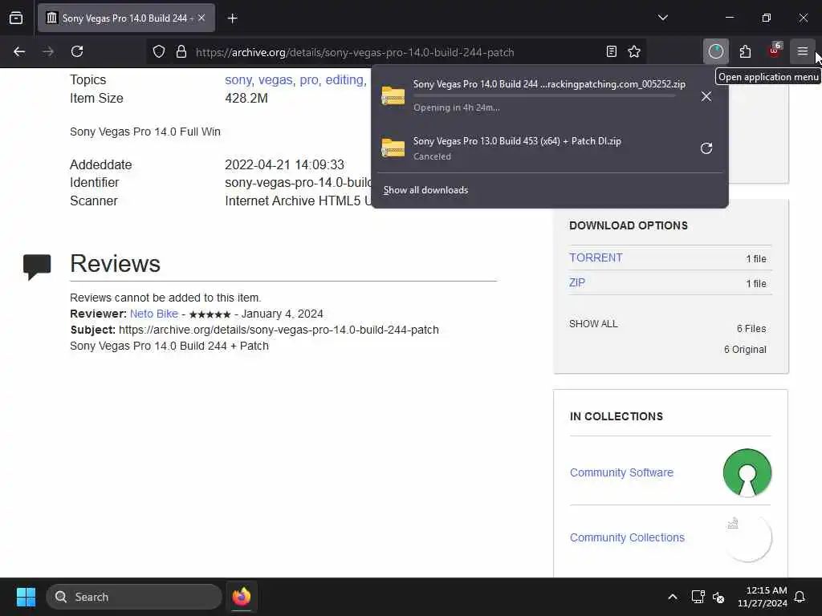822x616 pixels.
Task: Open reviewer Neto Bike's profile
Action: (154, 314)
